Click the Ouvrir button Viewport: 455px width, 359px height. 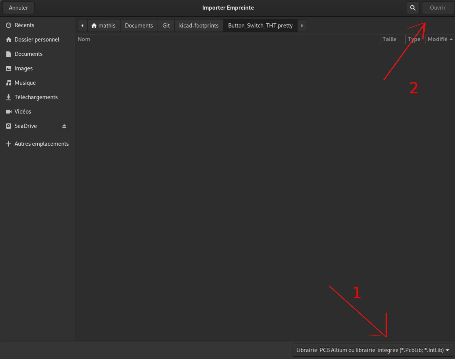438,8
